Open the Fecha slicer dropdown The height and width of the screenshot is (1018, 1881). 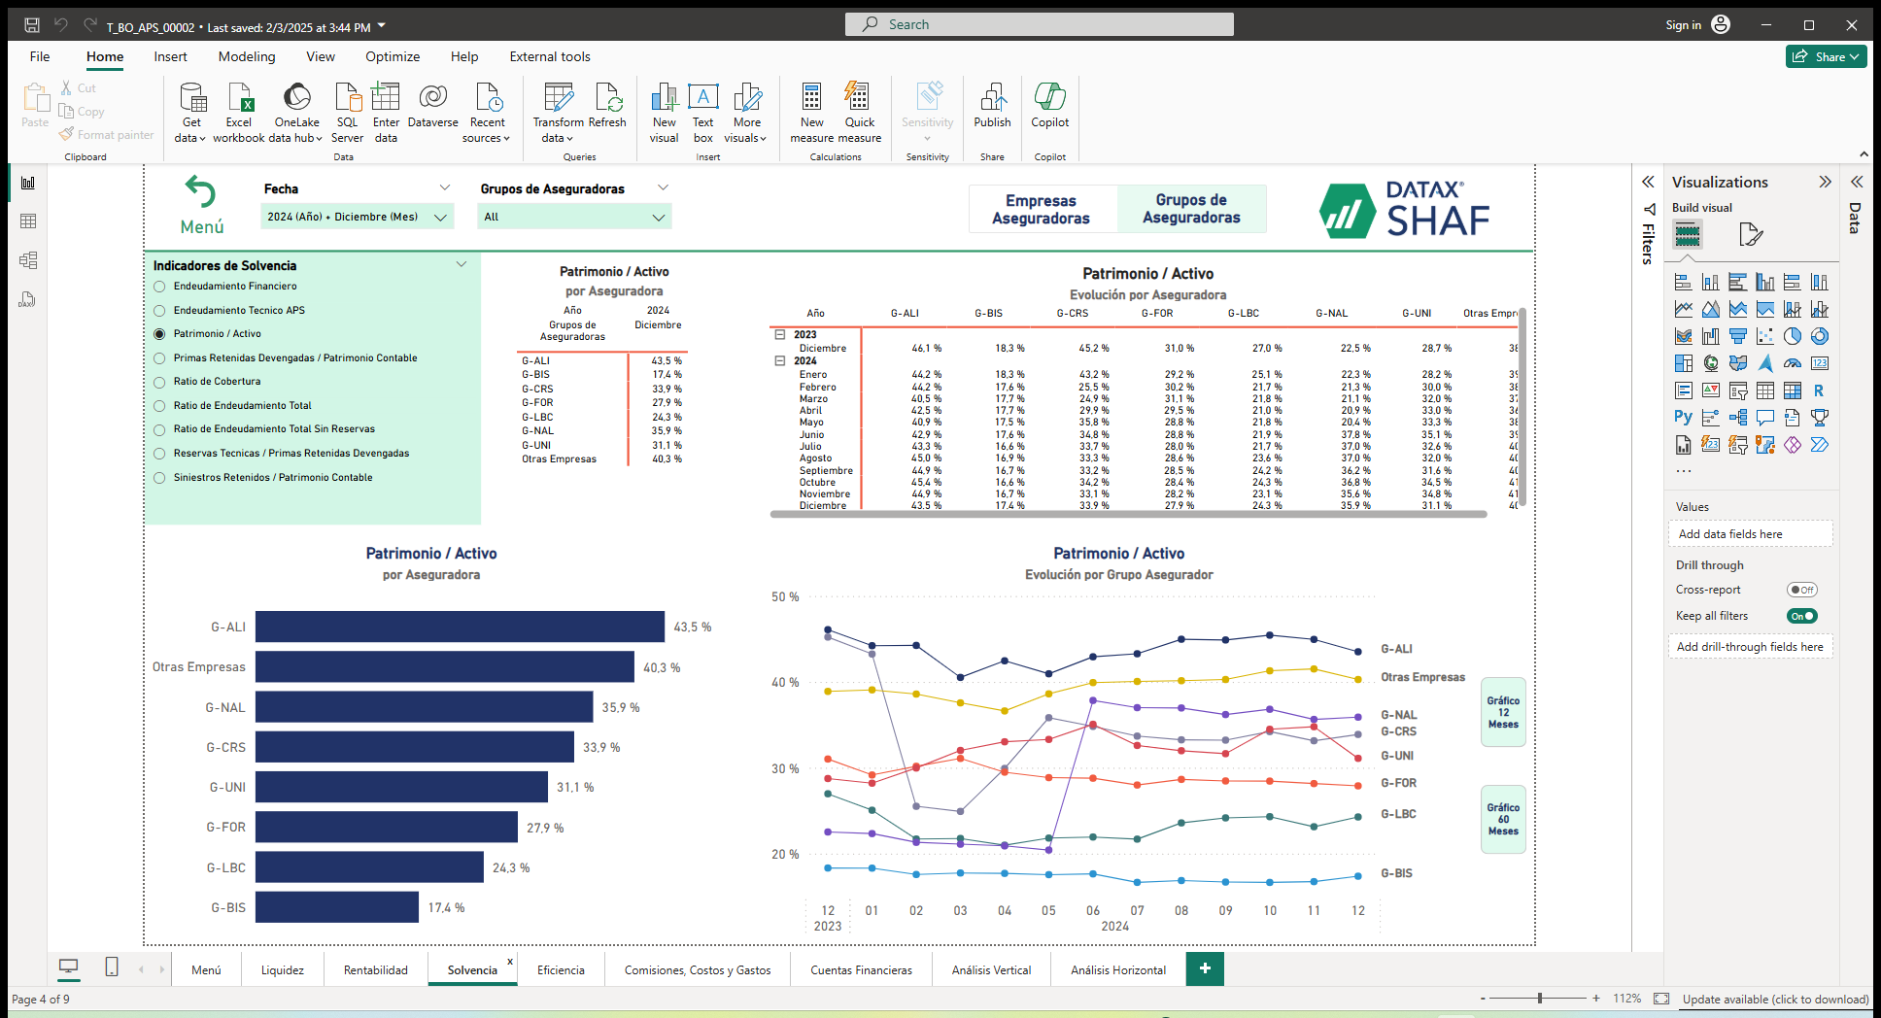click(x=442, y=216)
